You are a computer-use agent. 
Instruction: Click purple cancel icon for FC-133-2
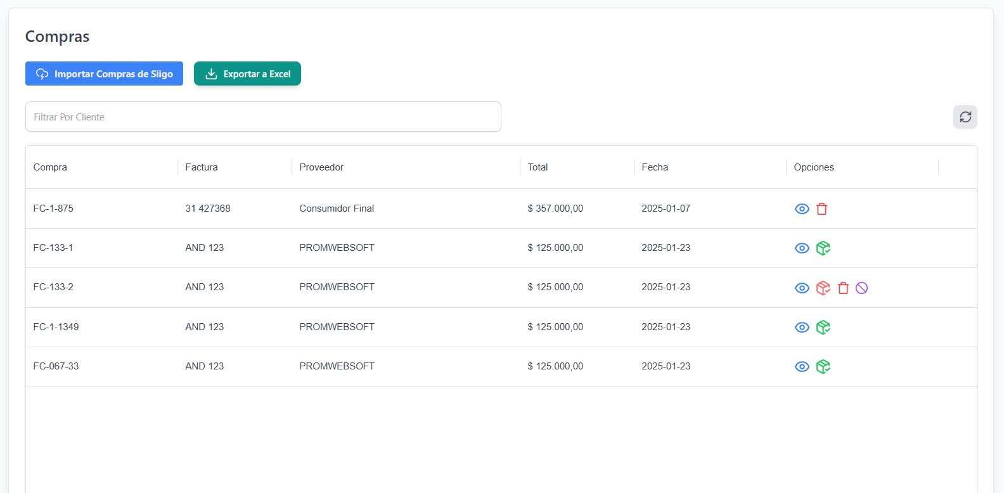862,288
